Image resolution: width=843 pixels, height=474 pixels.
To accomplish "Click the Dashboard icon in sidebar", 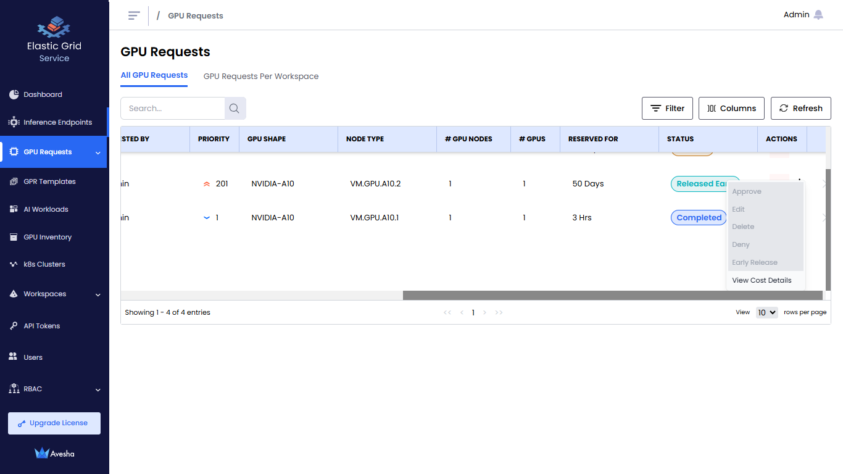I will [14, 94].
